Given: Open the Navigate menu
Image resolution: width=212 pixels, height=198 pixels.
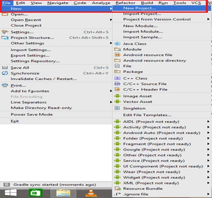Looking at the screenshot, I should click(58, 3).
